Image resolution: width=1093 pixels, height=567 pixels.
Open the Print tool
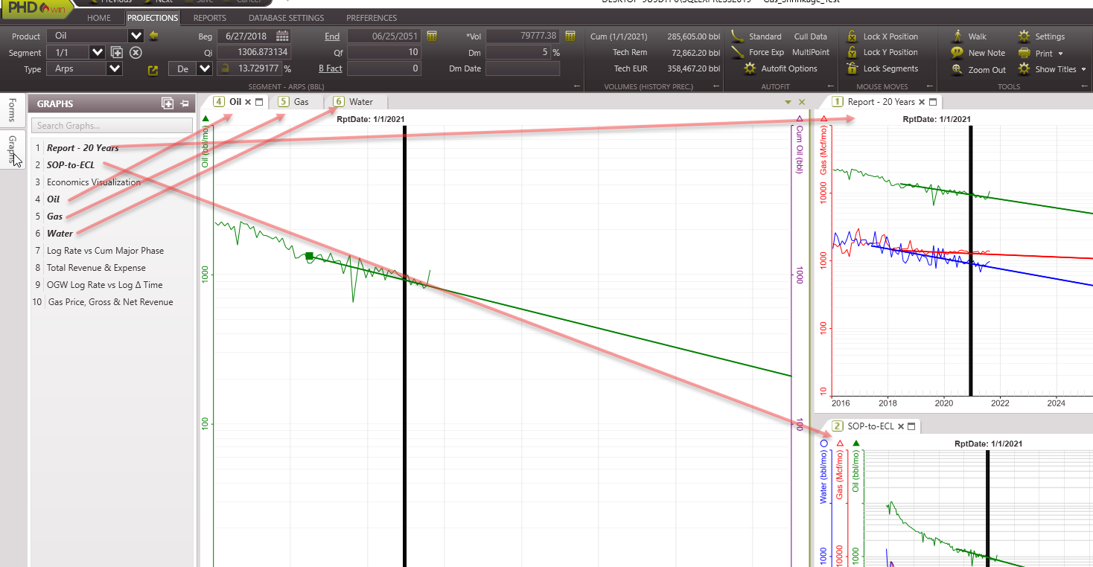tap(1042, 52)
